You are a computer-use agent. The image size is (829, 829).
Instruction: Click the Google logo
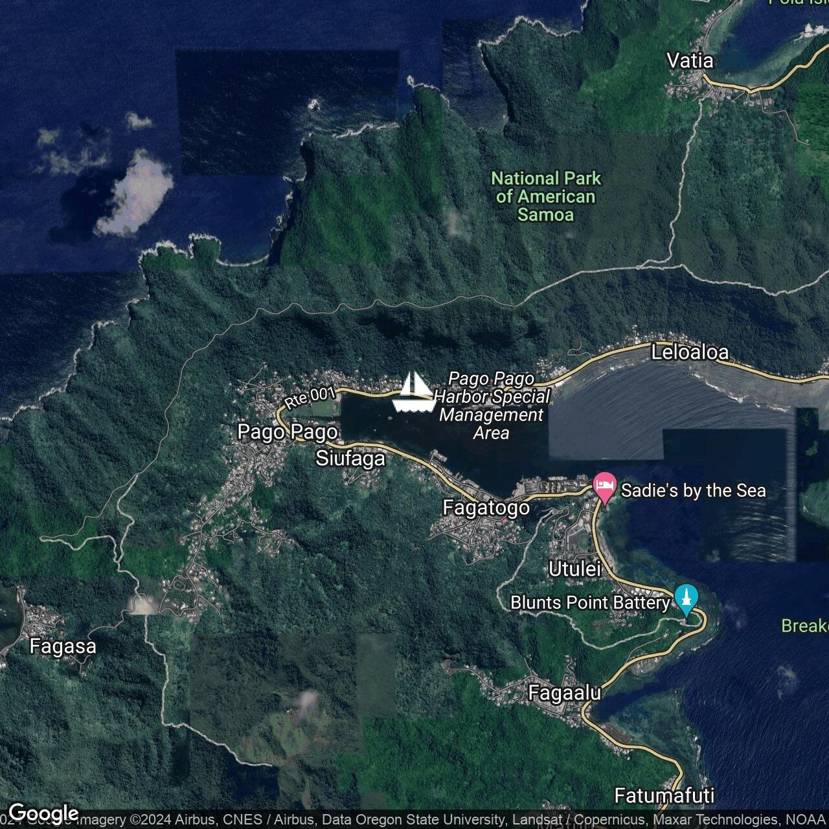[43, 813]
